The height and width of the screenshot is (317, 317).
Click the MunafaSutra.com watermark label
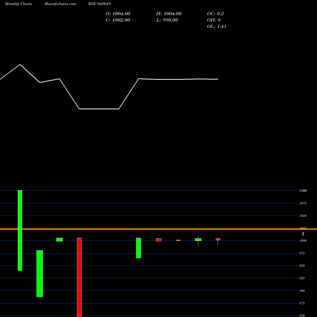coord(60,4)
